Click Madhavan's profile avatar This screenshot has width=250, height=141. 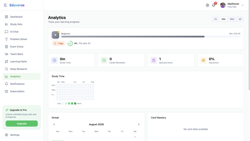click(x=223, y=5)
